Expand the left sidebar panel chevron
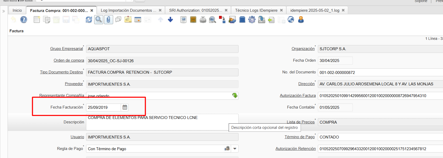 coord(4,11)
